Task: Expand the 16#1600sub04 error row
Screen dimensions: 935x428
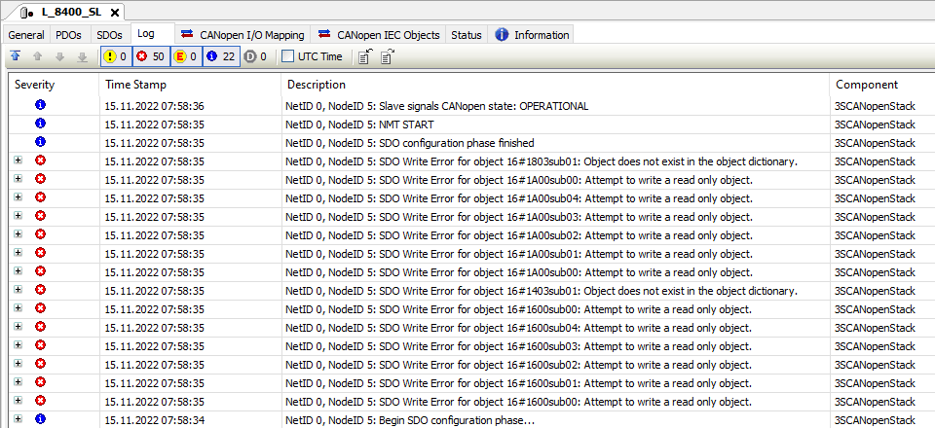Action: coord(18,327)
